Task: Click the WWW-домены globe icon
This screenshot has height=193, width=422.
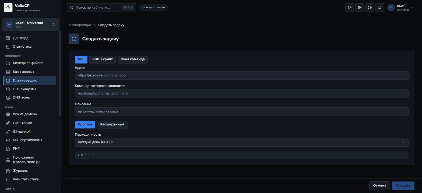Action: 8,114
